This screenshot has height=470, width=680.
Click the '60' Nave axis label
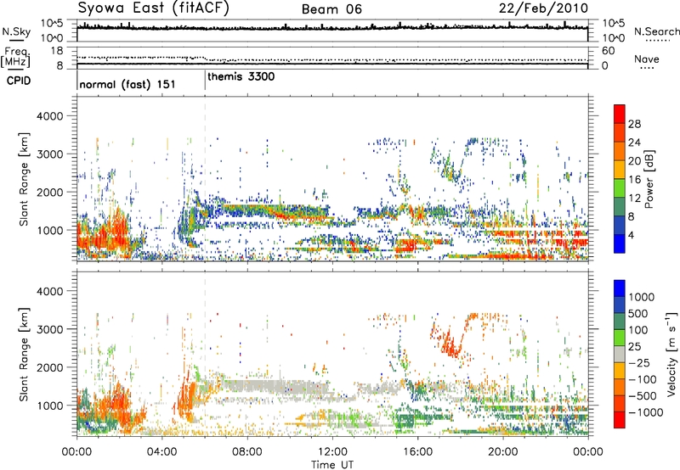click(609, 51)
